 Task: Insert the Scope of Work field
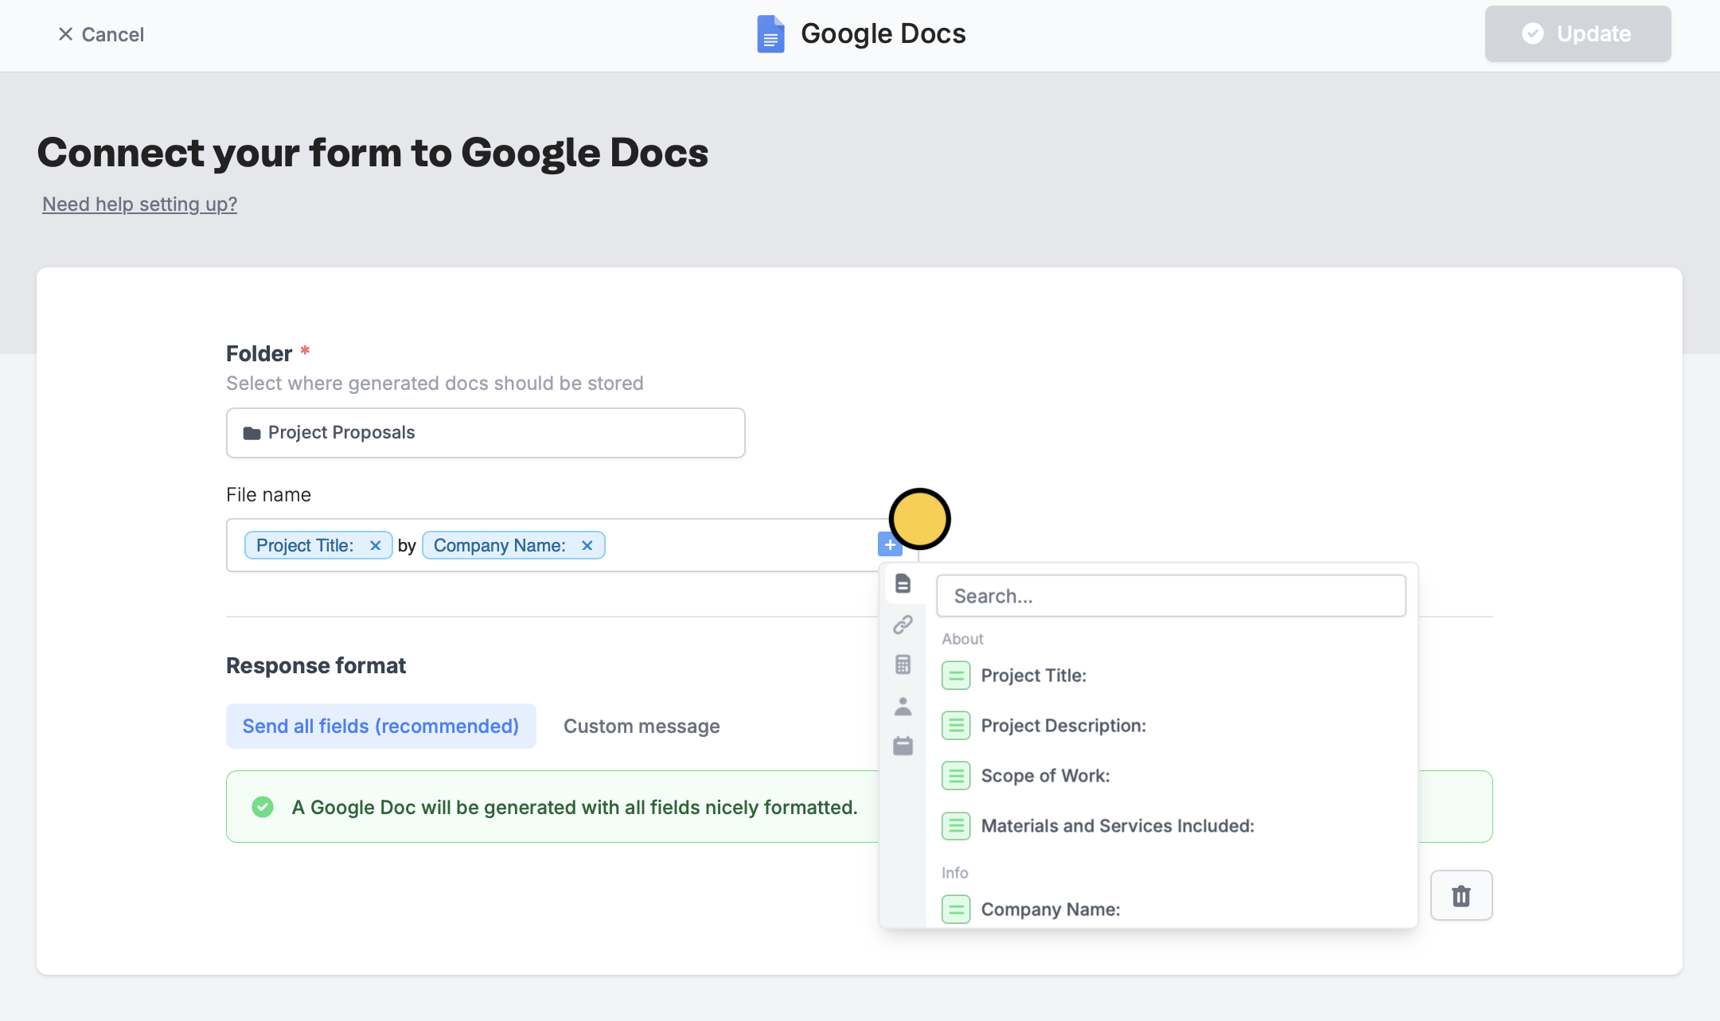(x=1044, y=775)
